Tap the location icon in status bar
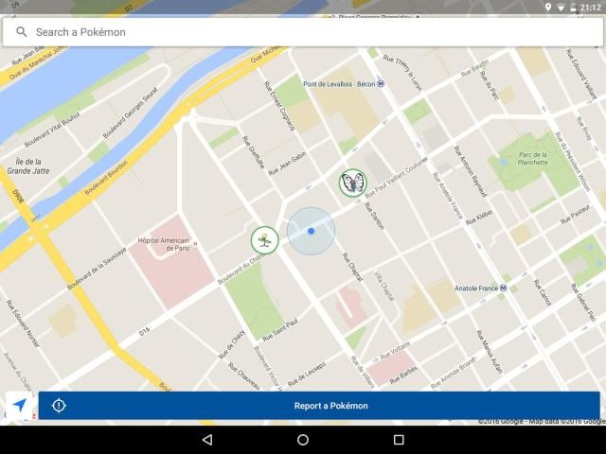Viewport: 606px width, 454px height. [548, 7]
